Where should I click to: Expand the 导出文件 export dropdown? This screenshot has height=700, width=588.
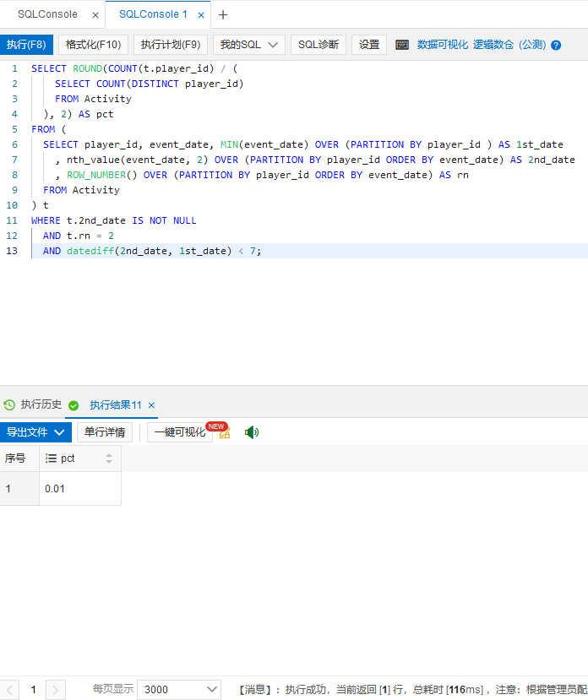[x=35, y=432]
